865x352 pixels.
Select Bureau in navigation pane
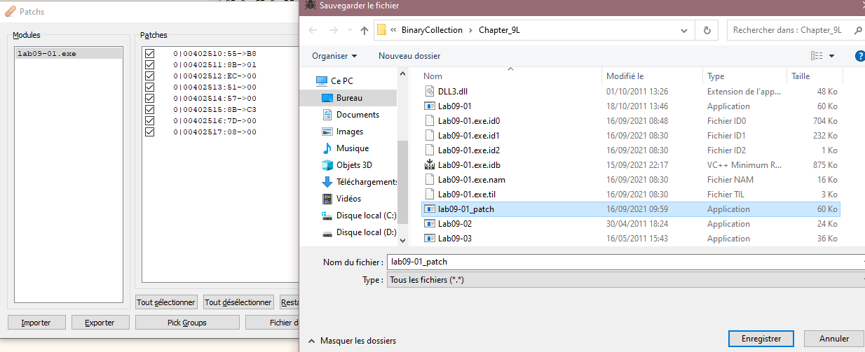[349, 98]
